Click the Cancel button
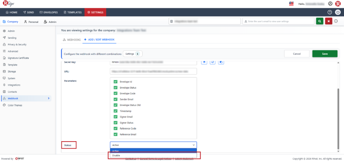 pyautogui.click(x=297, y=54)
